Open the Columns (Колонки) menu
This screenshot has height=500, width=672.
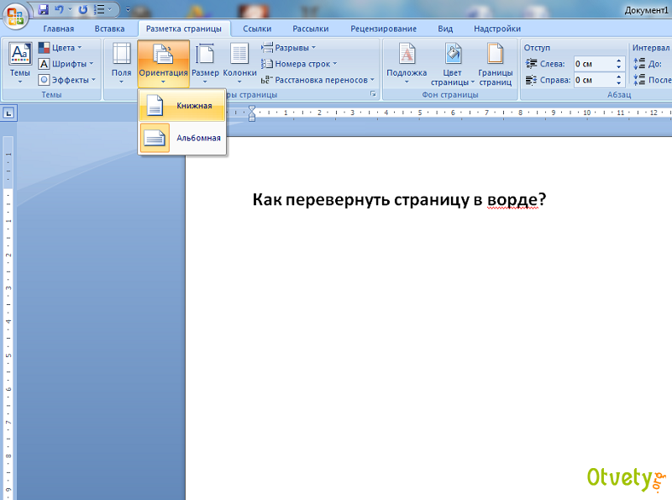(x=239, y=64)
